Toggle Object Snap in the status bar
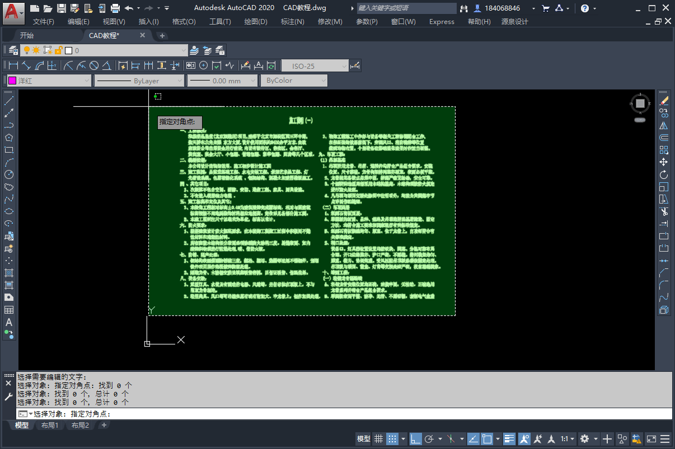The width and height of the screenshot is (675, 449). [487, 439]
